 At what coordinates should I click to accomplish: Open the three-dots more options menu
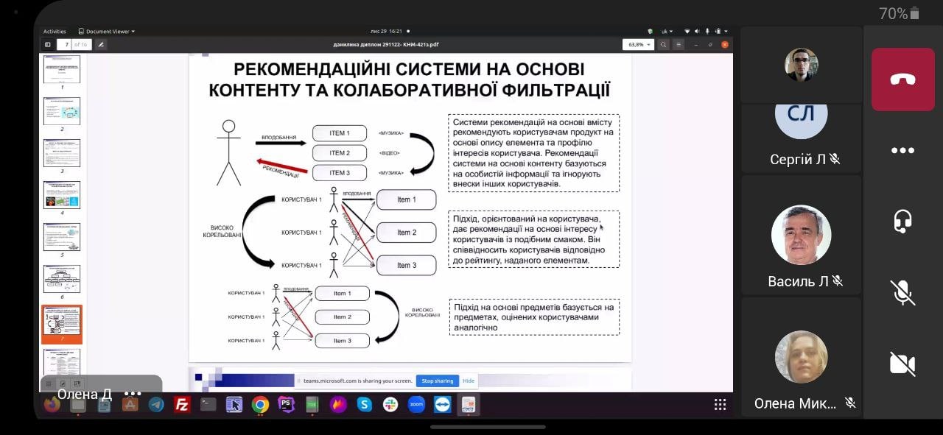[x=902, y=150]
